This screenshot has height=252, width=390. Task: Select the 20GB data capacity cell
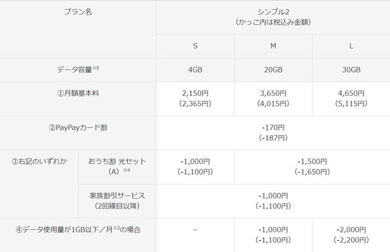[x=273, y=70]
